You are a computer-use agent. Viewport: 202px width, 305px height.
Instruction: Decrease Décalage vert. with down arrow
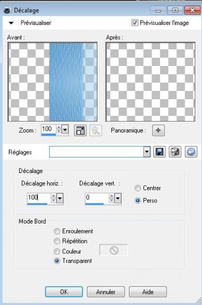pyautogui.click(x=111, y=200)
